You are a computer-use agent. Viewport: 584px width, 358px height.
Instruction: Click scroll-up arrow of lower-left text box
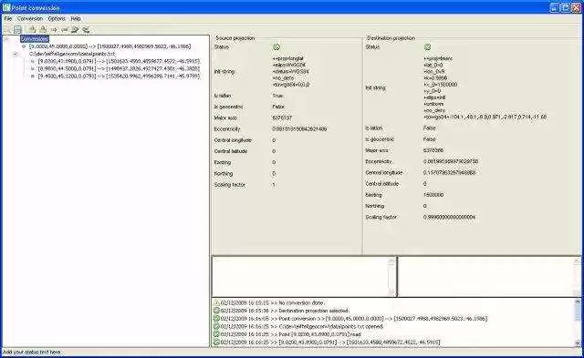click(x=391, y=261)
